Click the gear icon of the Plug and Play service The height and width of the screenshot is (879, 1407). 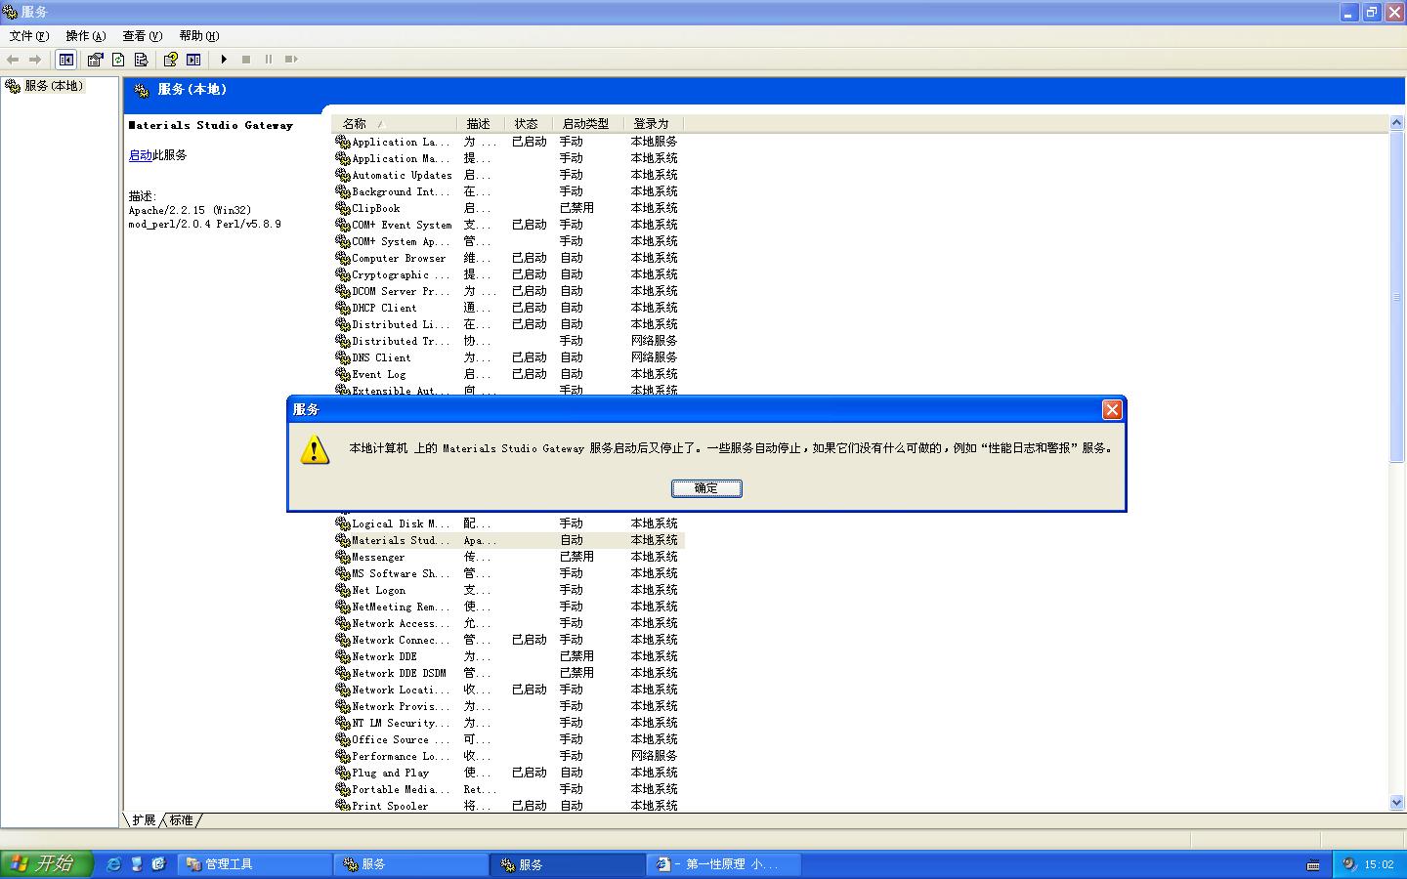coord(343,773)
